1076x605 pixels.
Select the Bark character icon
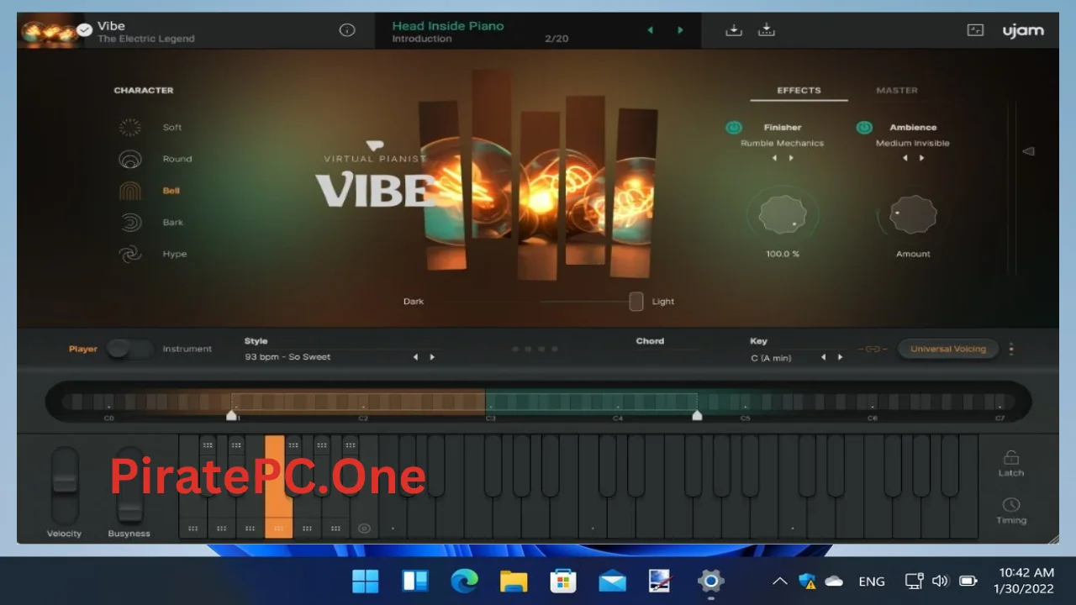[129, 223]
